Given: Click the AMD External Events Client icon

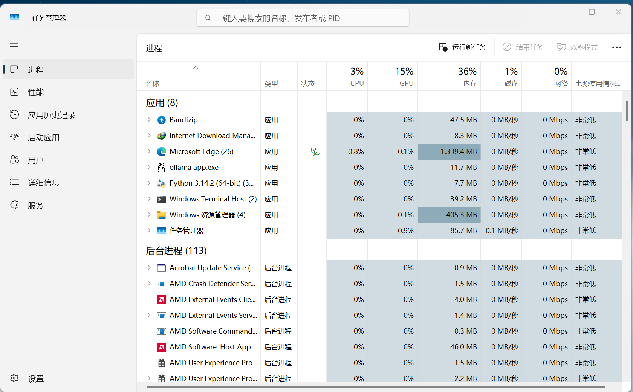Looking at the screenshot, I should [x=162, y=300].
